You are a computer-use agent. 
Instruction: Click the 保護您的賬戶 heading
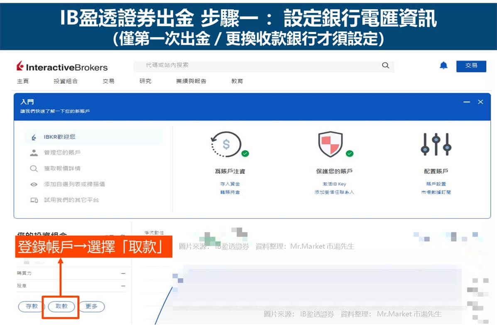pyautogui.click(x=334, y=171)
